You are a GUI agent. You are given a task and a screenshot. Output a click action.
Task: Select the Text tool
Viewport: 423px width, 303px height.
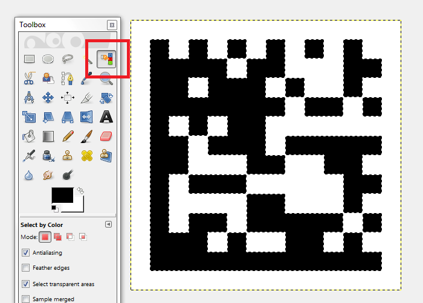pyautogui.click(x=106, y=117)
